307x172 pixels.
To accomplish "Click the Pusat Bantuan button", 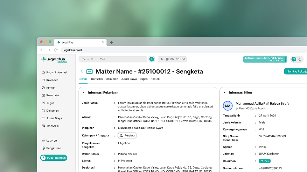I will pos(54,158).
